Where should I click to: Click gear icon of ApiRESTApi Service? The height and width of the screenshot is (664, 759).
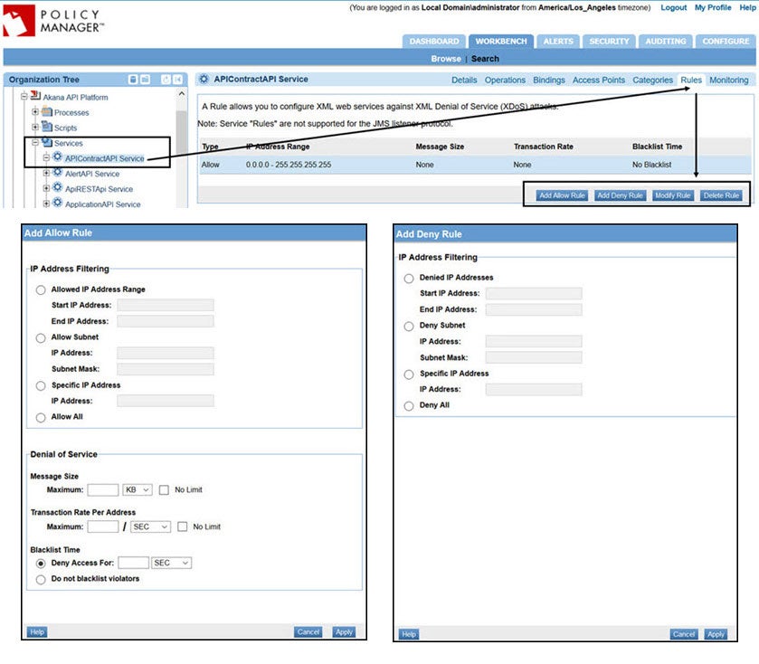[58, 187]
